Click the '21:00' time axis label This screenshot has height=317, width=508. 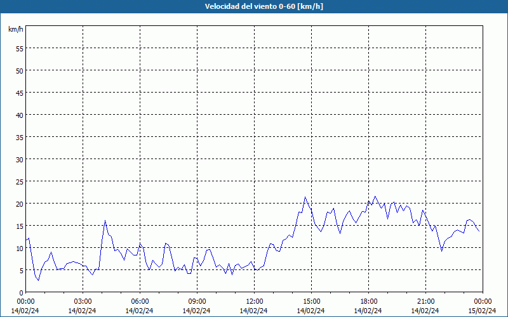click(425, 302)
